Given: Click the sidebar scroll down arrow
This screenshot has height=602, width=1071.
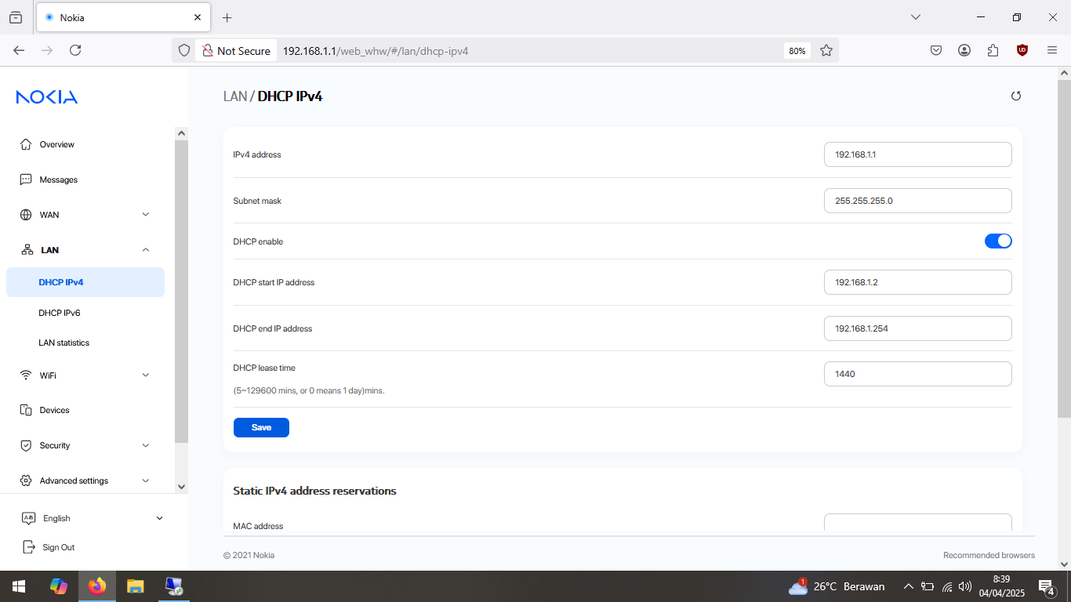Looking at the screenshot, I should [x=181, y=486].
